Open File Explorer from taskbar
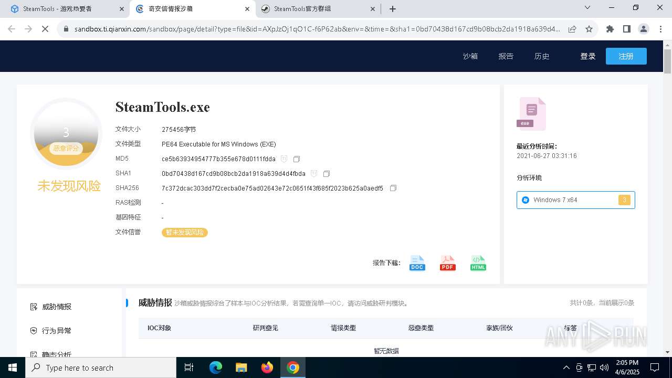Screen dimensions: 672x378 241,367
